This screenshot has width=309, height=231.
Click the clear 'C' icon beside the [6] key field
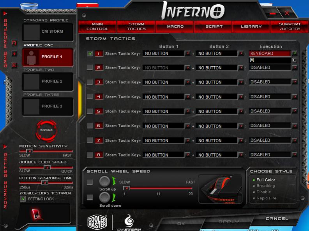(x=294, y=60)
